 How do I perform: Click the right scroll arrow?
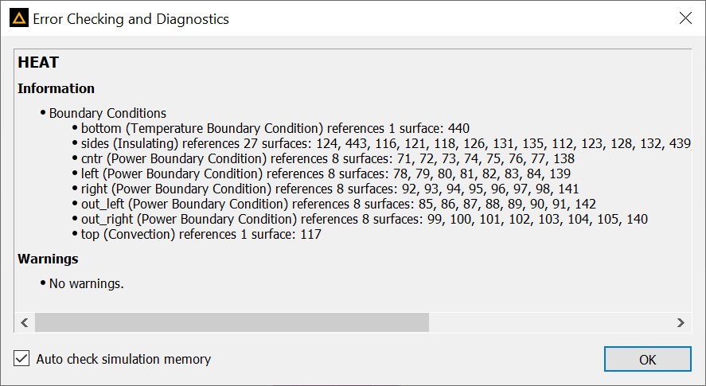[681, 322]
